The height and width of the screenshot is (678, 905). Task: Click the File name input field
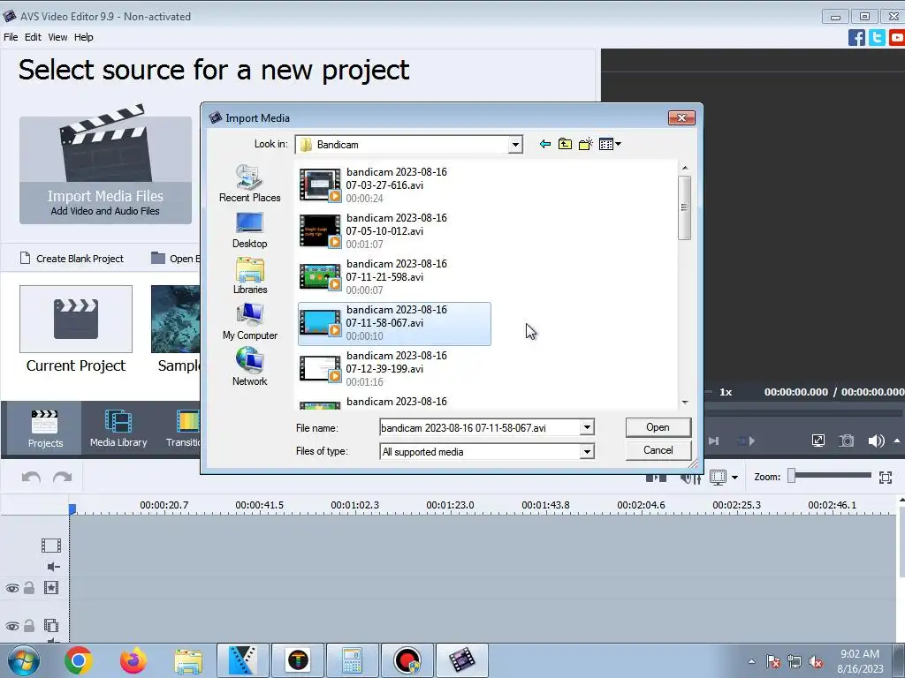click(480, 428)
